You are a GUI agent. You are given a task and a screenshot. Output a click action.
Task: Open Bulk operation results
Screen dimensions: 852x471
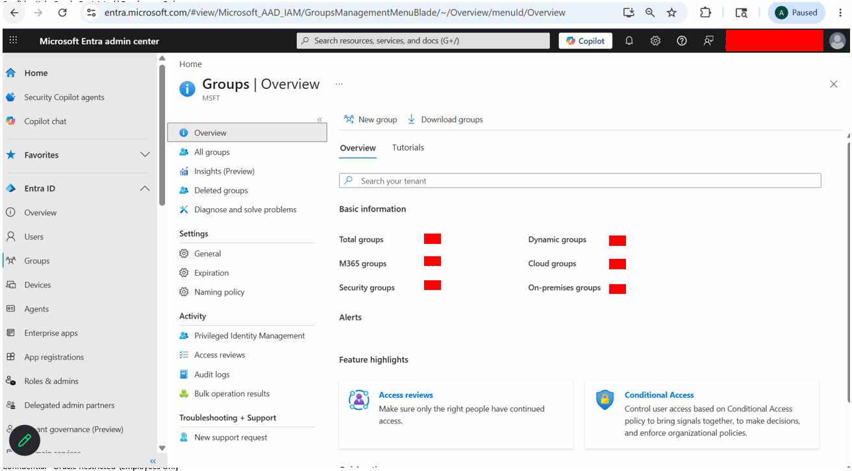[x=231, y=394]
